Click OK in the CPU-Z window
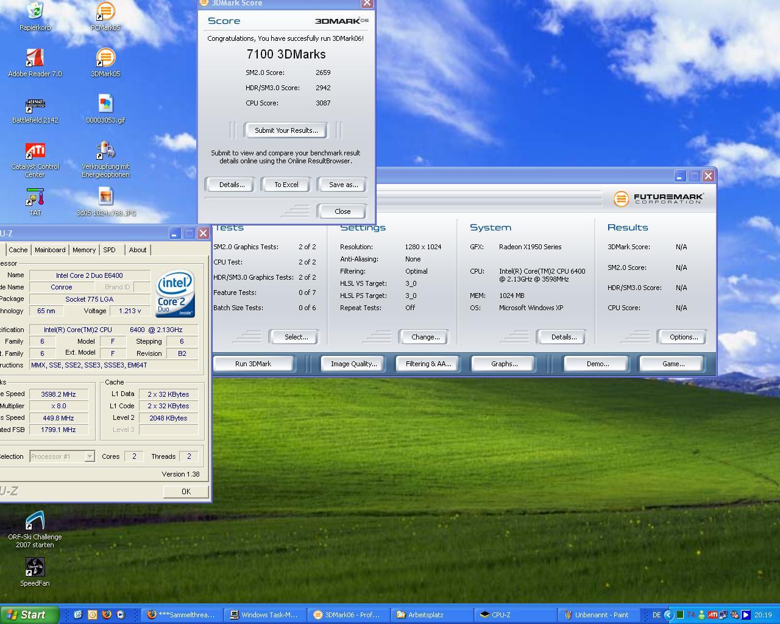 point(186,491)
